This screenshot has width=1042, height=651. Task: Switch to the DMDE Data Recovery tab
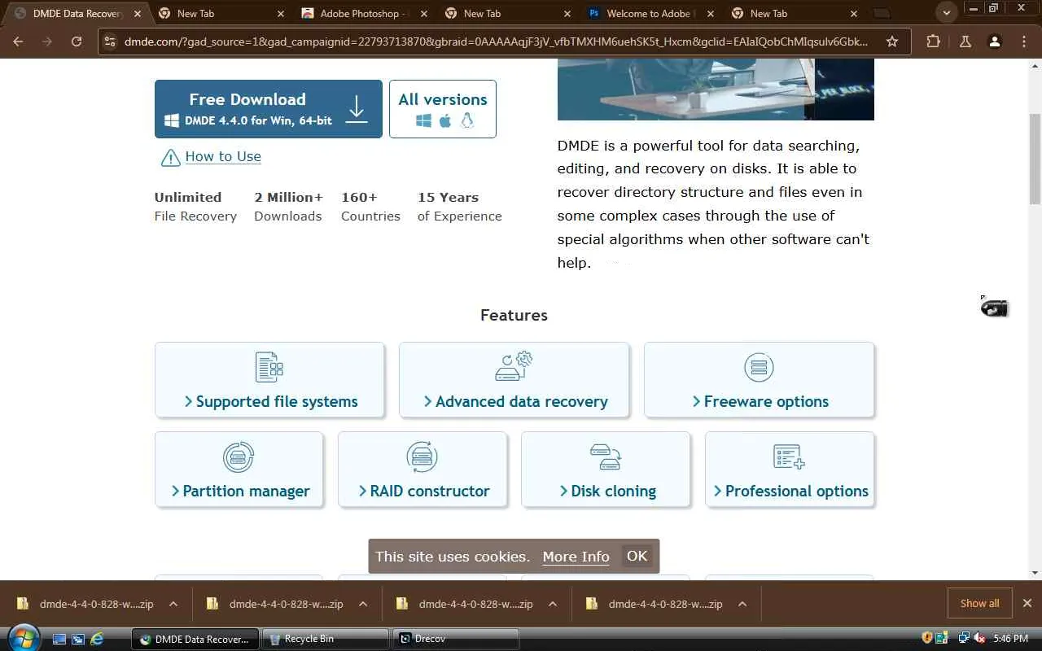[x=77, y=14]
